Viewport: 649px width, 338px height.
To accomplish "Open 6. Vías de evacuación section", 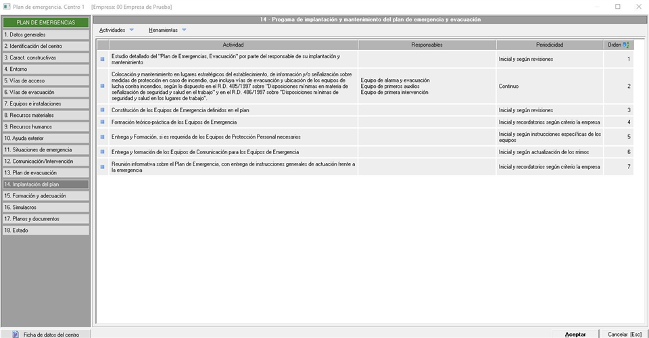I will pos(46,92).
